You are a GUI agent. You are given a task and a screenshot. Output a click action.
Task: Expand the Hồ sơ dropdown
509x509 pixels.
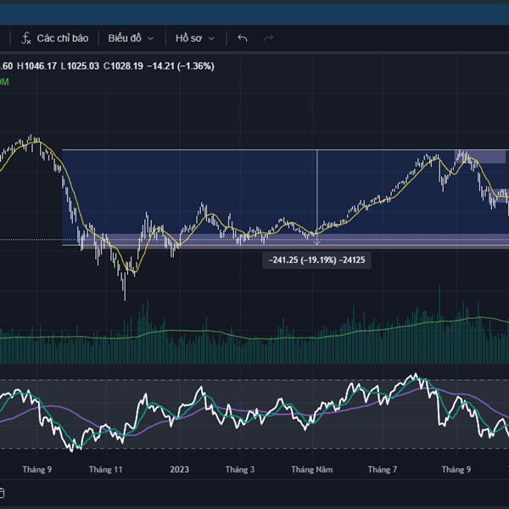[195, 38]
